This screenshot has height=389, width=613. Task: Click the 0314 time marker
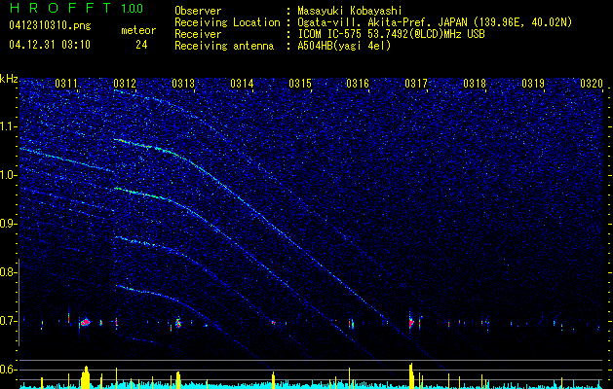[242, 84]
